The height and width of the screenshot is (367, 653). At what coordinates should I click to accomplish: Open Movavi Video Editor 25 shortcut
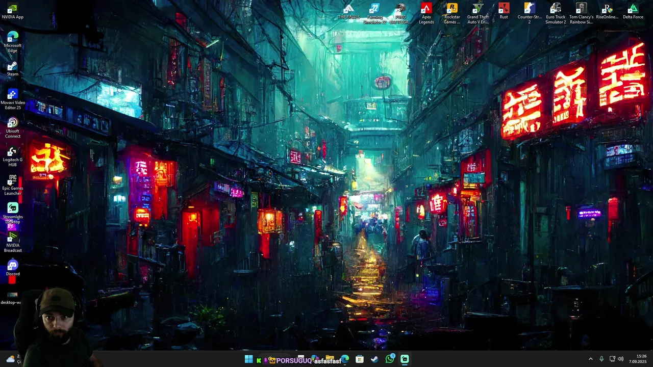13,99
